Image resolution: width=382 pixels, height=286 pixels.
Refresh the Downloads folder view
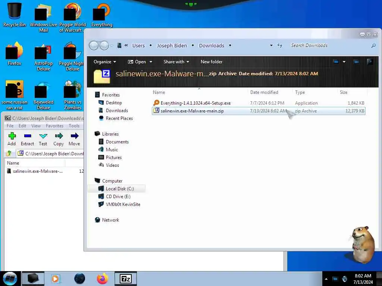[280, 45]
